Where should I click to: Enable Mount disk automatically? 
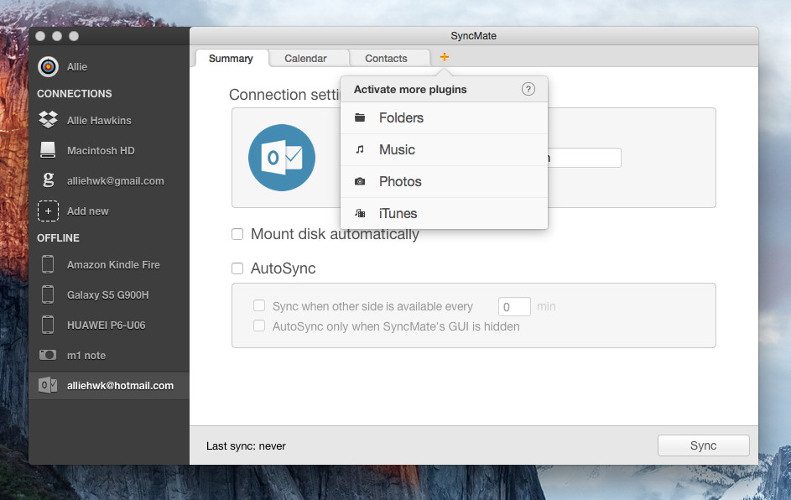point(237,234)
